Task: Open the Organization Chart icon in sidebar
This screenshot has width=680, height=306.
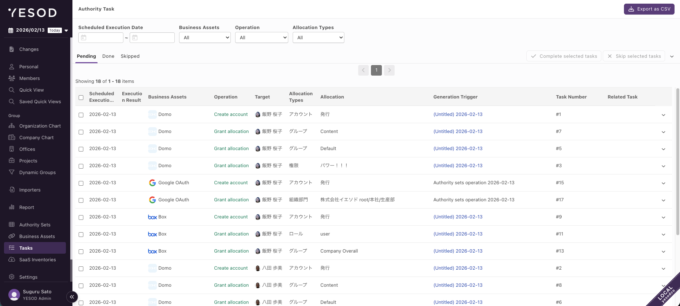Action: point(12,126)
